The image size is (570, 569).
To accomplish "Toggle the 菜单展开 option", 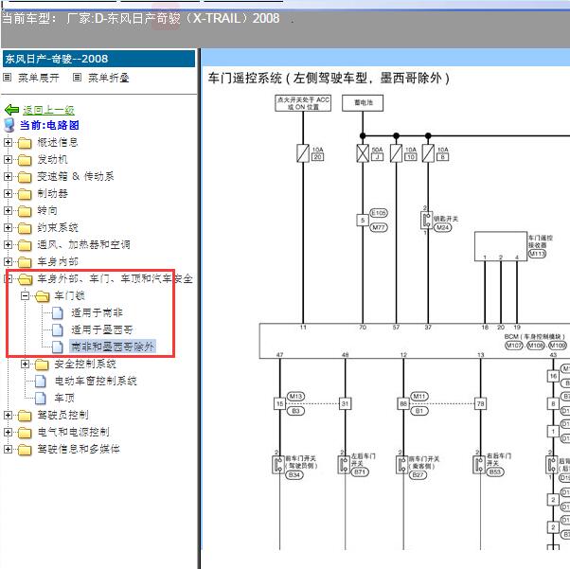I will (x=8, y=78).
